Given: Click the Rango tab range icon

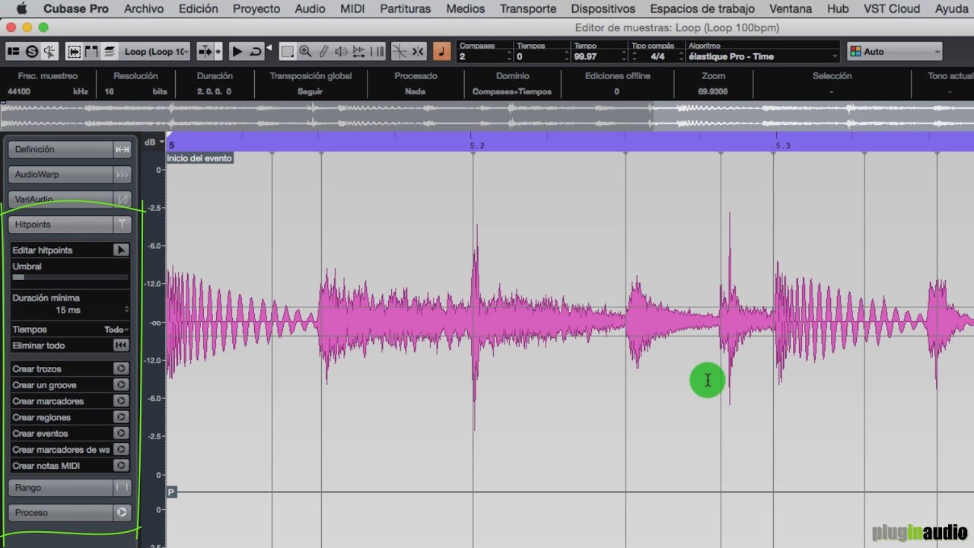Looking at the screenshot, I should pyautogui.click(x=122, y=487).
